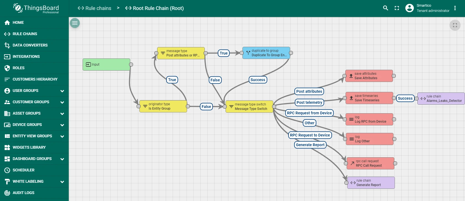465x201 pixels.
Task: Click the User Groups person icon
Action: click(7, 91)
